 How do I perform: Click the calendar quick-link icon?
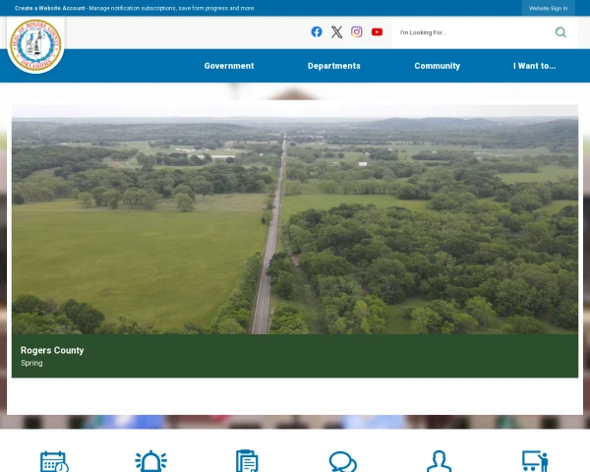tap(54, 461)
